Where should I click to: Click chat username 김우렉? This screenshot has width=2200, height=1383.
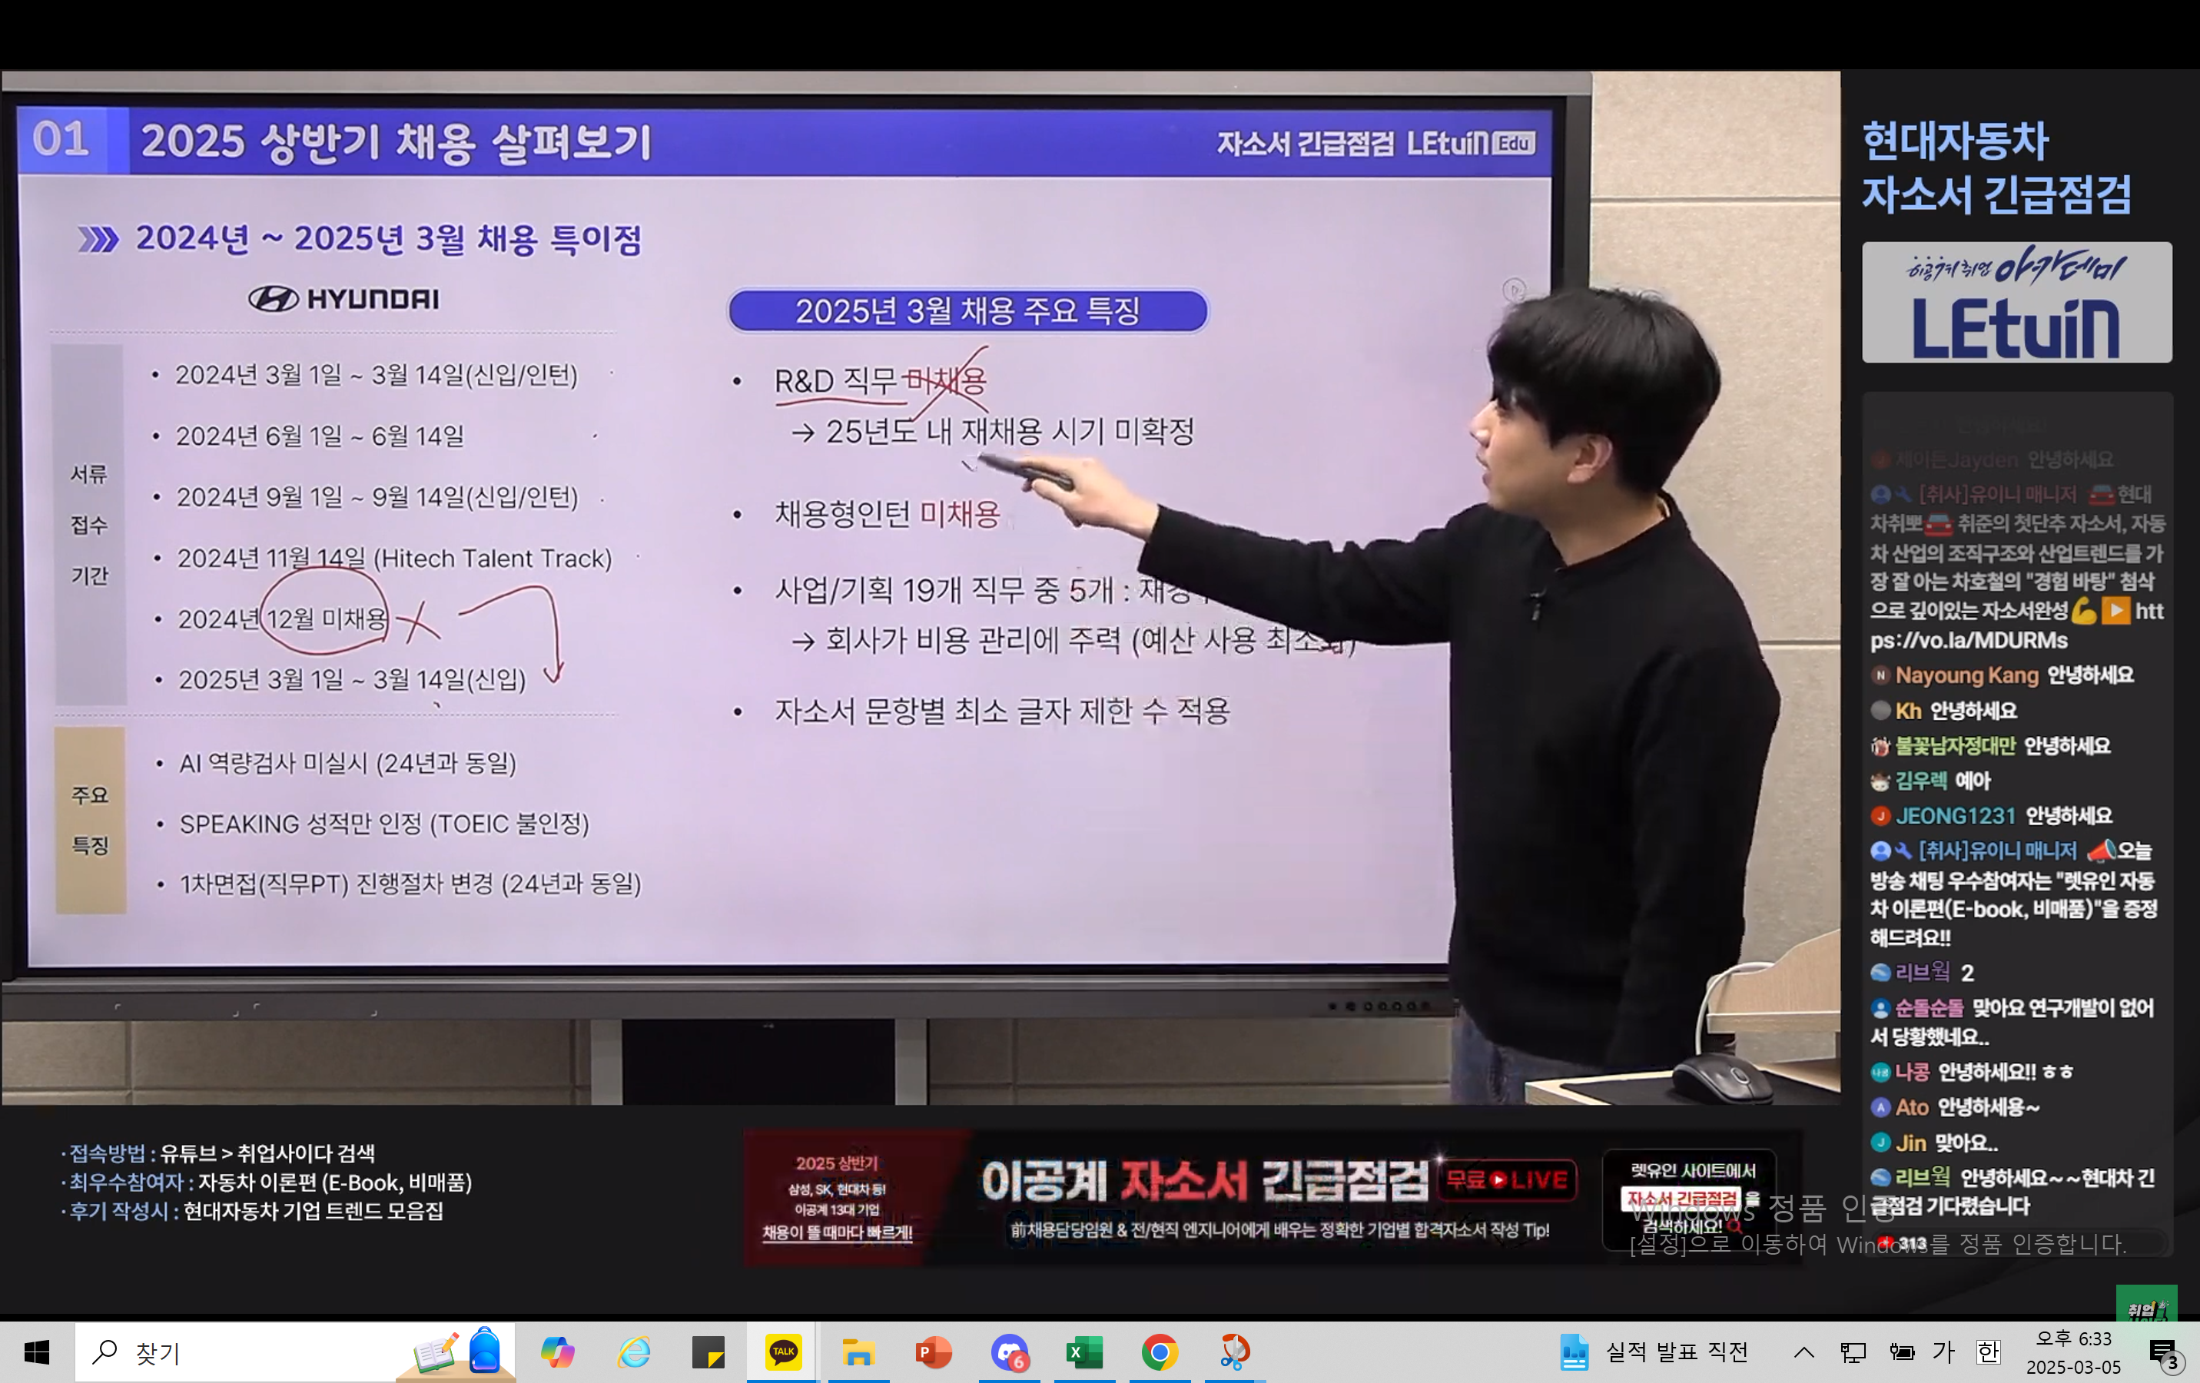(x=1920, y=780)
